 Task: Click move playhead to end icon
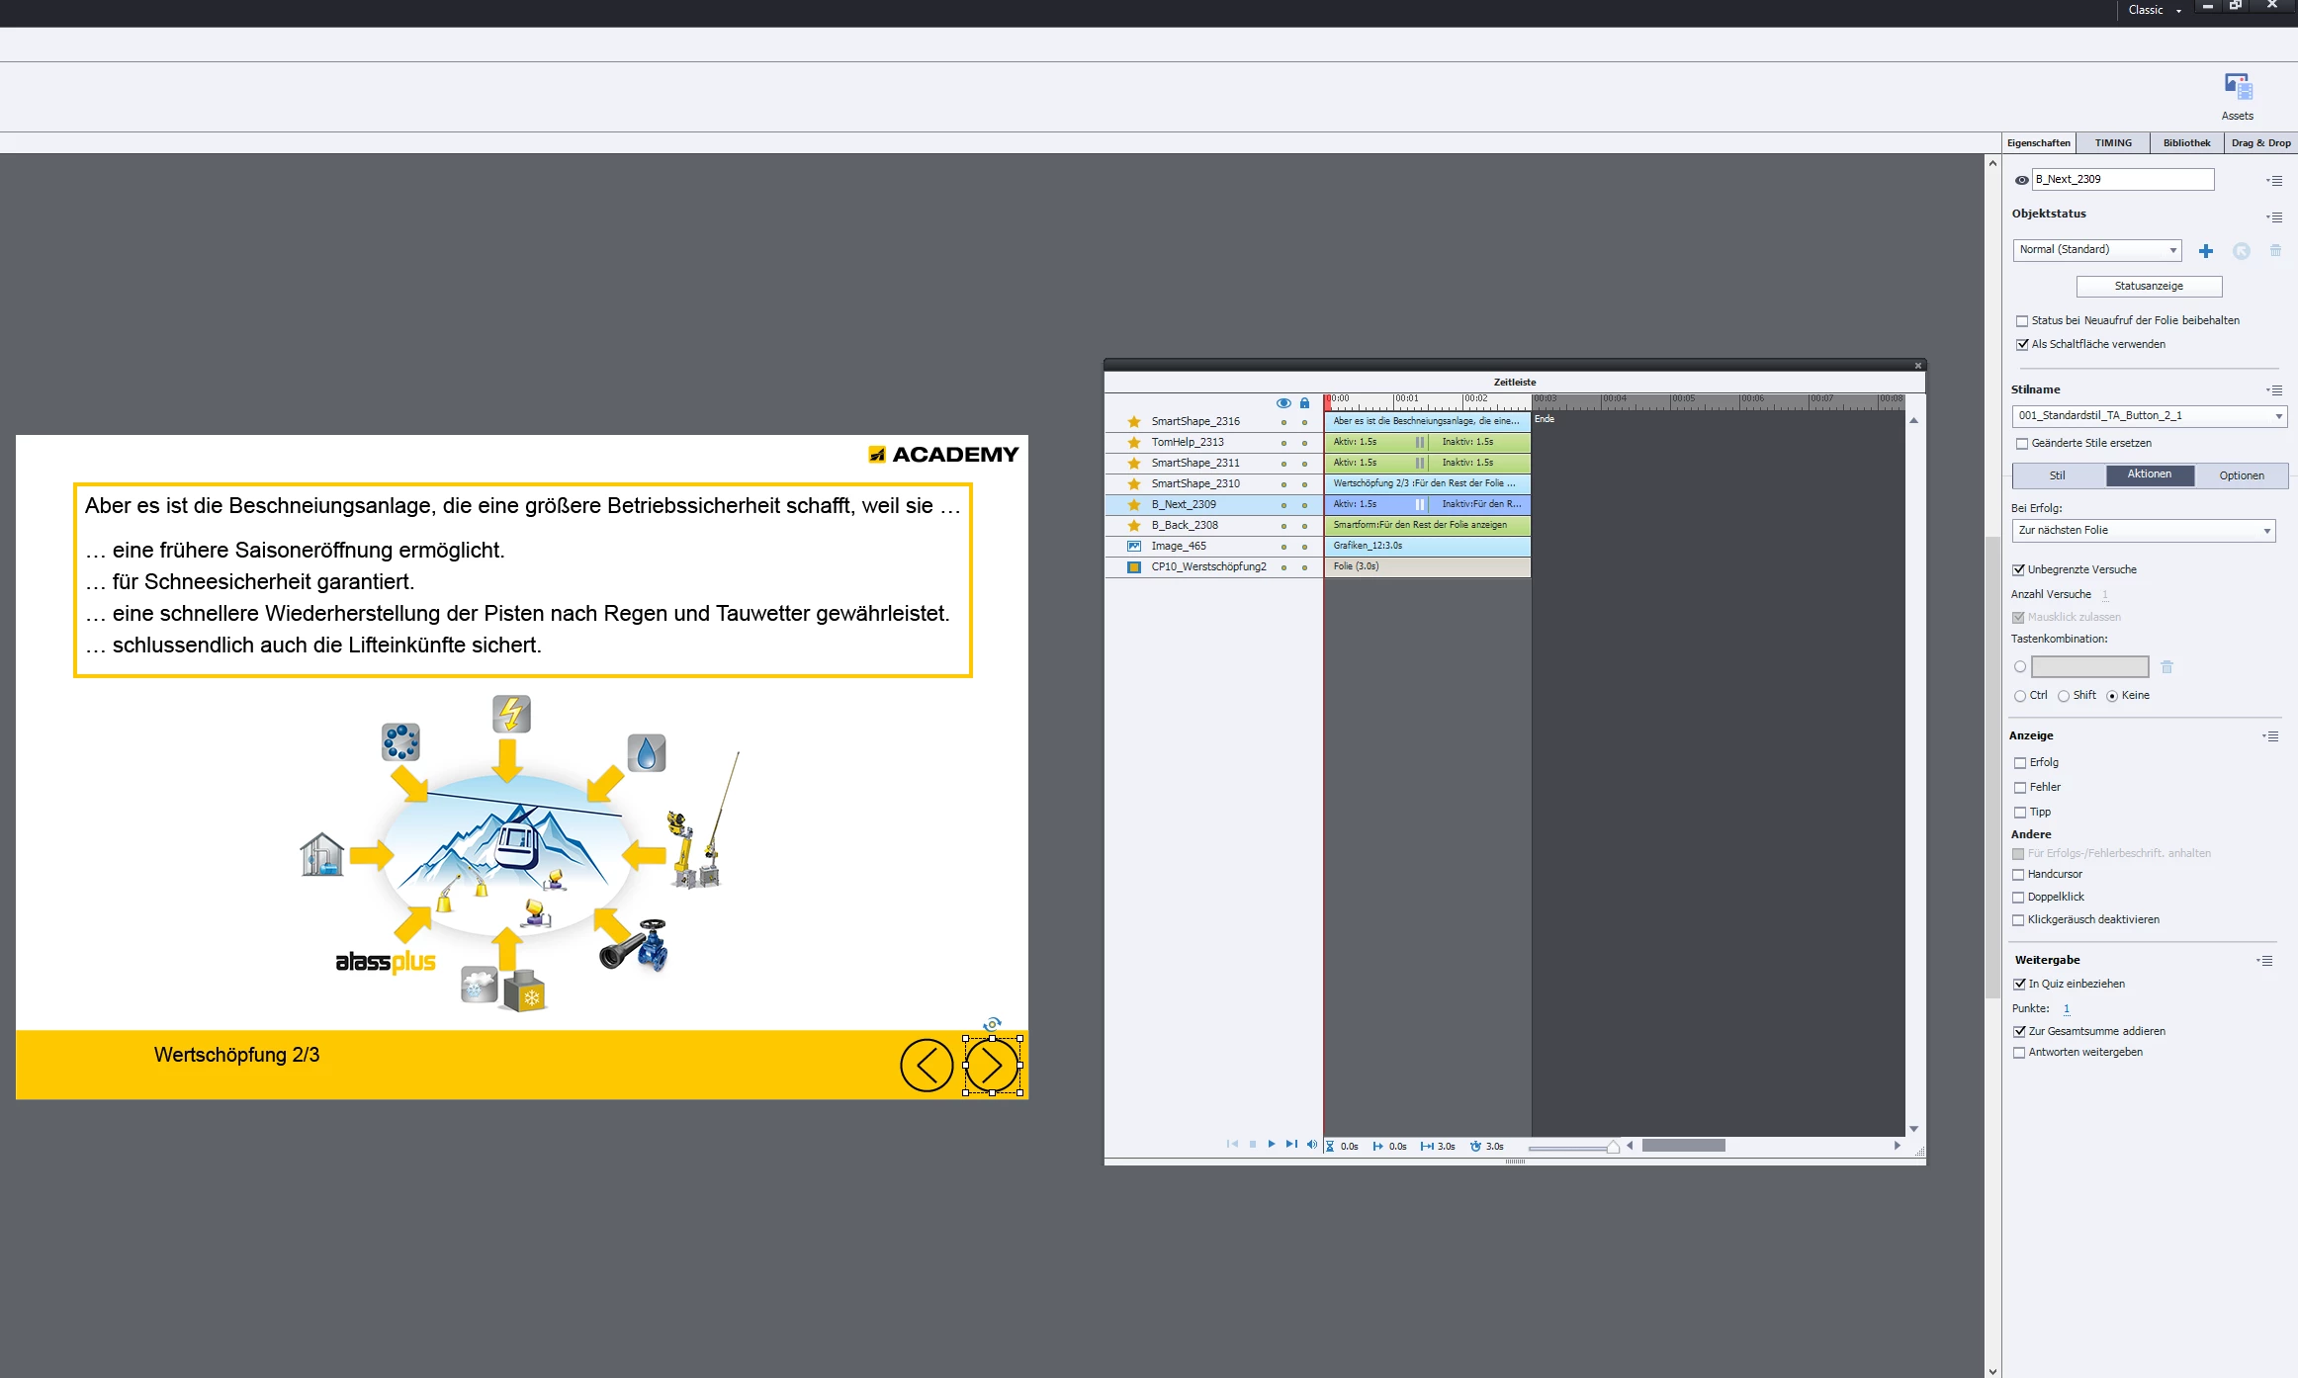pyautogui.click(x=1291, y=1145)
